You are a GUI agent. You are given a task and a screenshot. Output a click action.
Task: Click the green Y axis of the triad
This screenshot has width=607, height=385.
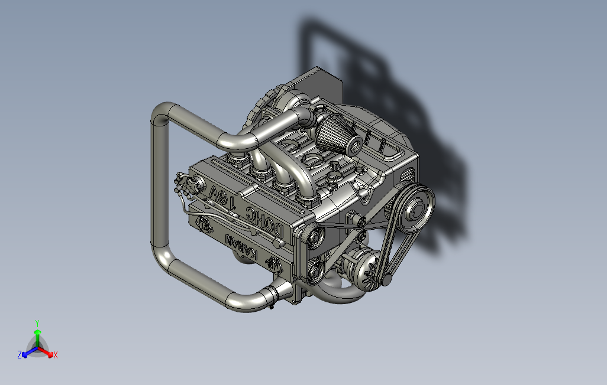click(37, 338)
